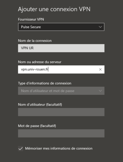Image resolution: width=123 pixels, height=162 pixels.
Task: Click the 'Nom ou adresse du serveur' label
Action: [x=40, y=62]
